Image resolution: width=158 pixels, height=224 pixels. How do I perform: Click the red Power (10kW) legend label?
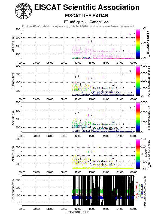[x=136, y=191]
